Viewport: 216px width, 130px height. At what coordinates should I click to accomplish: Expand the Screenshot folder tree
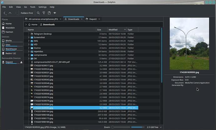coord(28,37)
